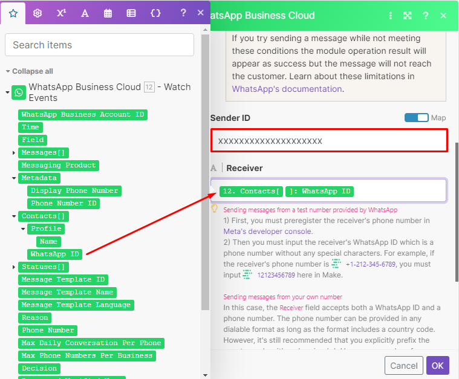This screenshot has width=459, height=379.
Task: Expand the Messages[] array
Action: tap(14, 153)
